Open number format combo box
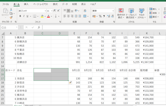The width and height of the screenshot is (166, 106). pyautogui.click(x=103, y=11)
